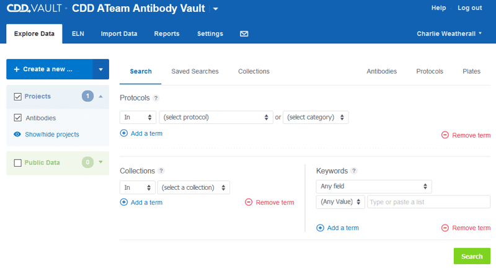This screenshot has width=496, height=271.
Task: Click the help icon next to Collections
Action: tap(161, 171)
